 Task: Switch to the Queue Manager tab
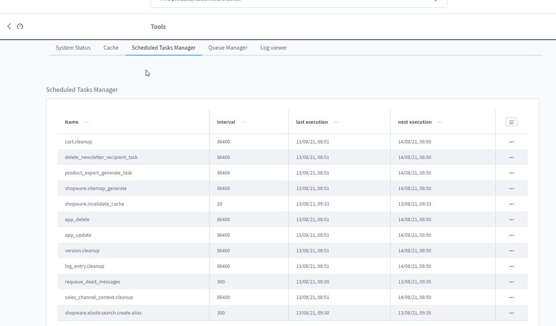point(227,47)
